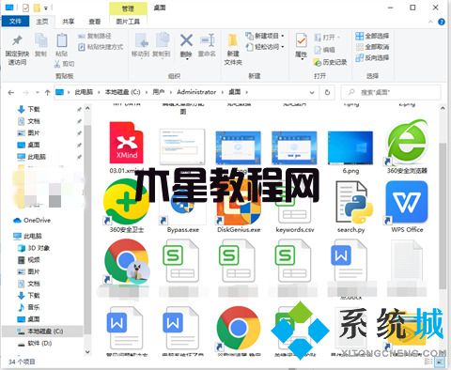Viewport: 451px width, 370px height.
Task: Select 图片 in quick access
Action: click(x=29, y=133)
